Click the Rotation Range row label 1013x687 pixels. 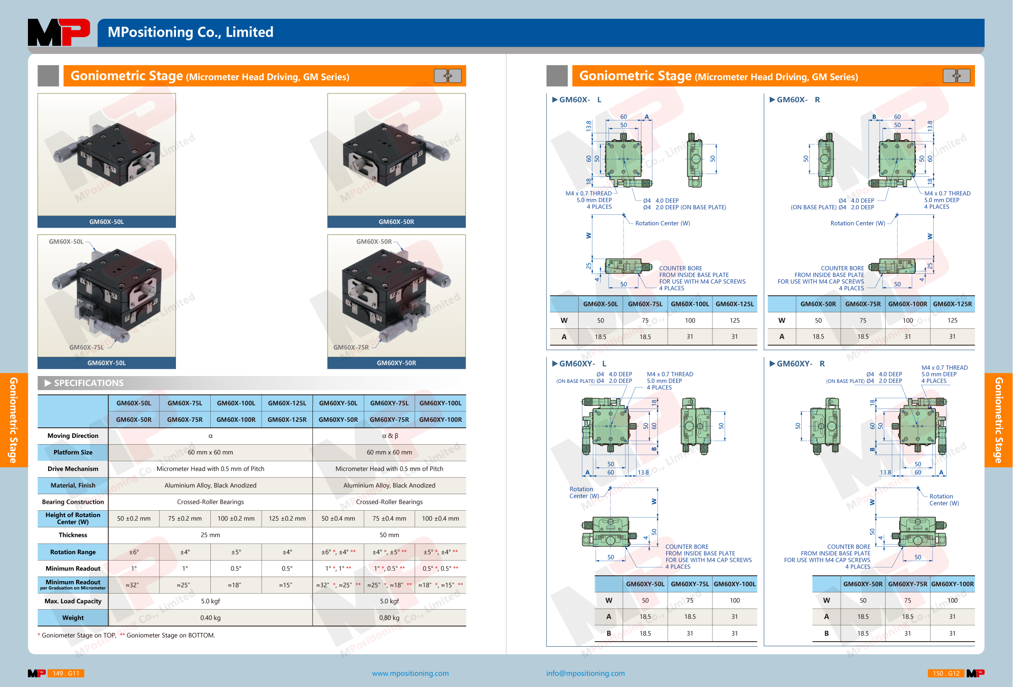click(73, 552)
